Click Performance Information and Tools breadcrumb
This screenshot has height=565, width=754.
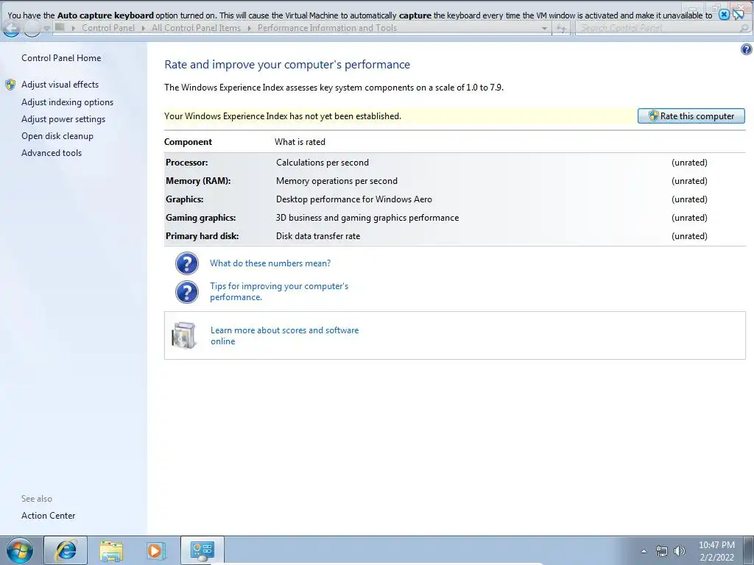328,28
